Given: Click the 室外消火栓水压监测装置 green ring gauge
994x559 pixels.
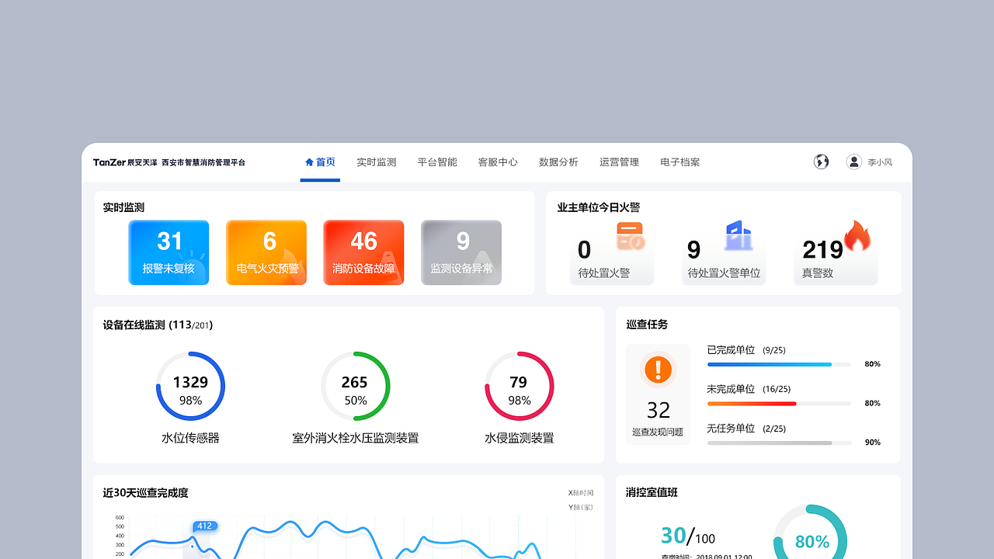Looking at the screenshot, I should click(x=356, y=386).
